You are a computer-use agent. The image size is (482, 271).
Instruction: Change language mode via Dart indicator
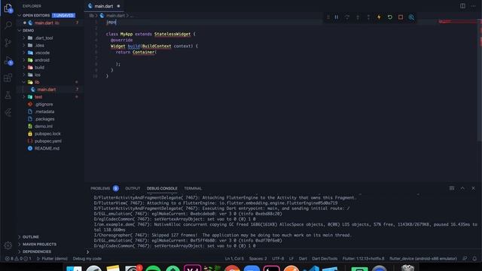pyautogui.click(x=303, y=258)
